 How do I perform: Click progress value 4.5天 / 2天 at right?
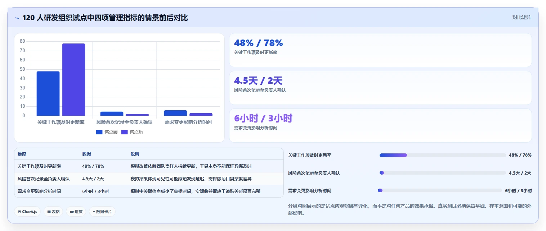pyautogui.click(x=520, y=173)
